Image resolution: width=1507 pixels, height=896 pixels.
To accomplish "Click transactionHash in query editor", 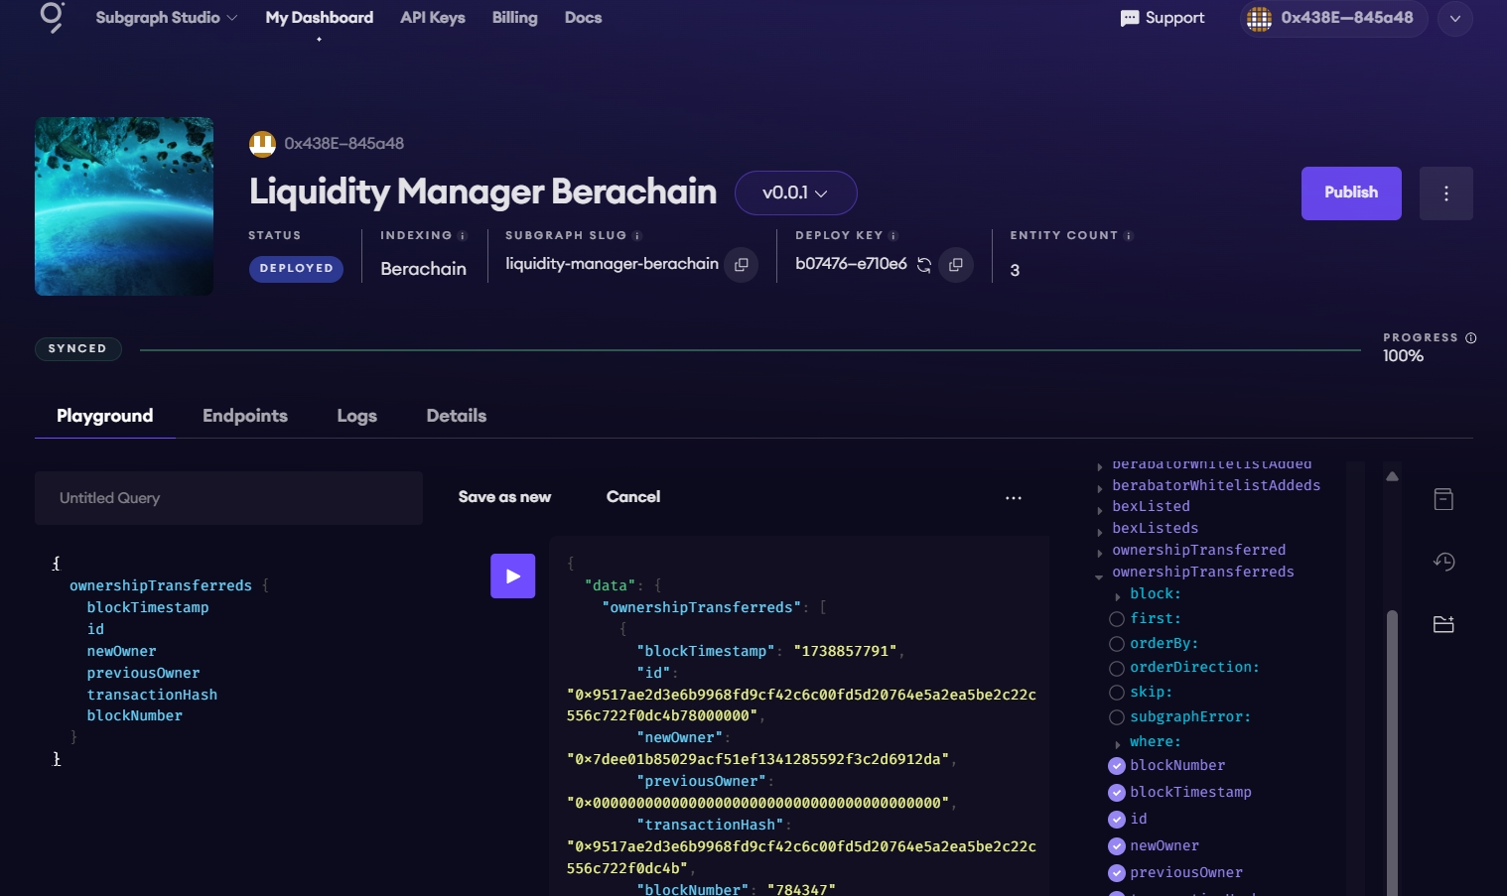I will tap(152, 695).
